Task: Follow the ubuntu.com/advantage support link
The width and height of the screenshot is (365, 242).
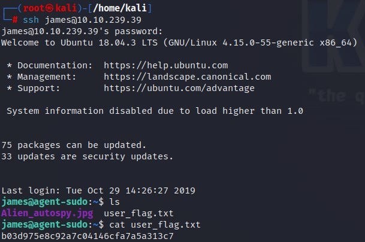Action: pyautogui.click(x=179, y=88)
